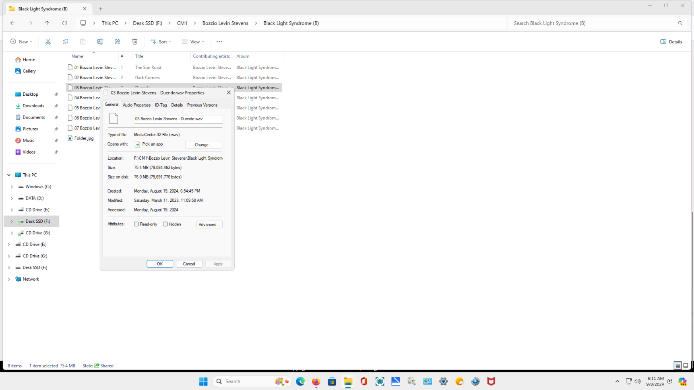The image size is (694, 390).
Task: Tick the Hidden attribute checkbox
Action: click(x=165, y=224)
